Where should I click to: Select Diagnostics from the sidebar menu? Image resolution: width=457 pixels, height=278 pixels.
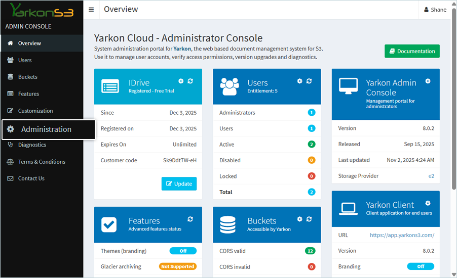32,145
